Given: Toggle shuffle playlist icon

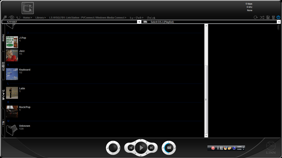Looking at the screenshot, I should 262,17.
